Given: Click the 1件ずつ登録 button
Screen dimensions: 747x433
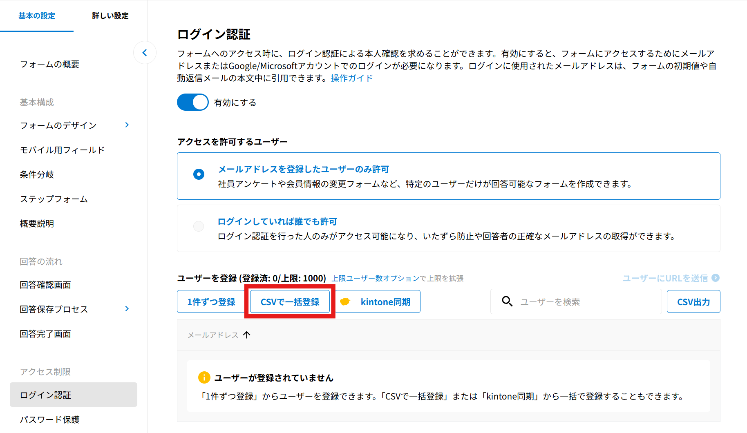Looking at the screenshot, I should pyautogui.click(x=211, y=302).
